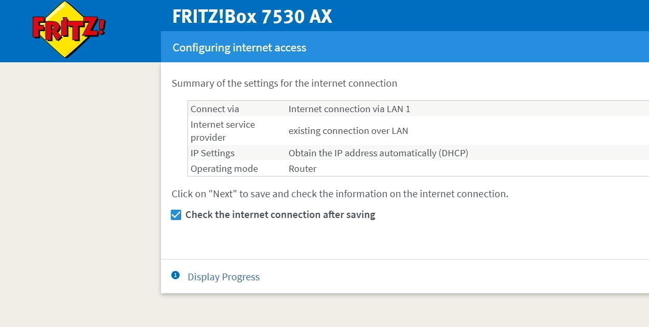Viewport: 649px width, 327px height.
Task: Click the FRITZ!Box 7530 AX title
Action: tap(252, 17)
